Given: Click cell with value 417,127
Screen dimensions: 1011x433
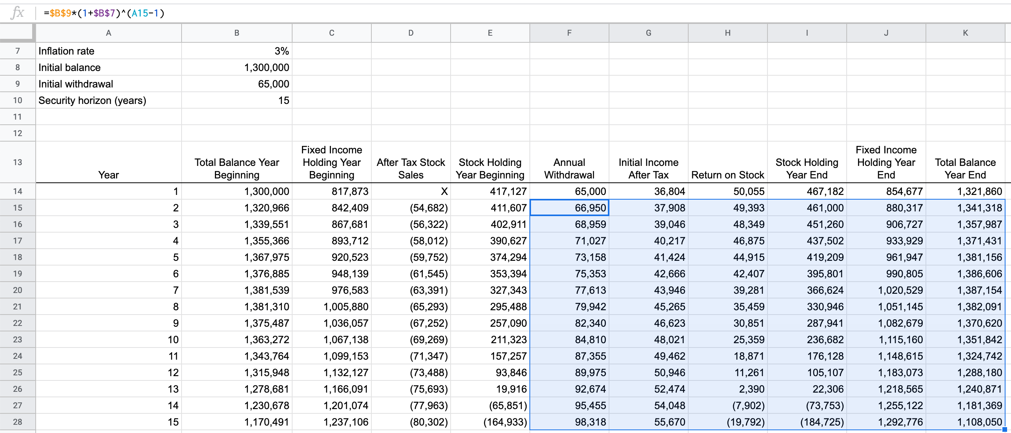Looking at the screenshot, I should (x=490, y=191).
